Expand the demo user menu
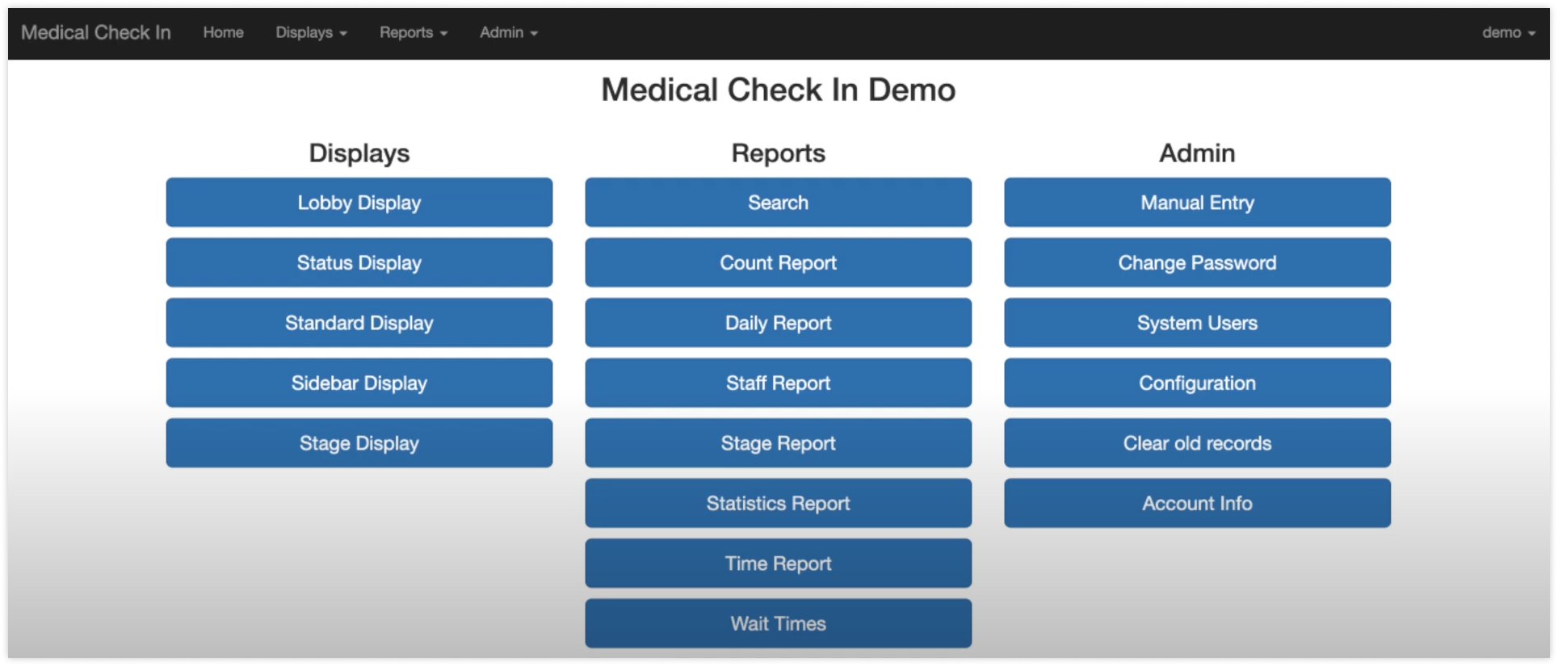This screenshot has height=666, width=1558. click(x=1508, y=32)
